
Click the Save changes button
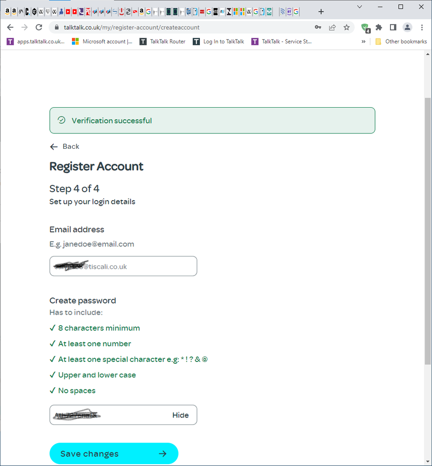click(113, 453)
